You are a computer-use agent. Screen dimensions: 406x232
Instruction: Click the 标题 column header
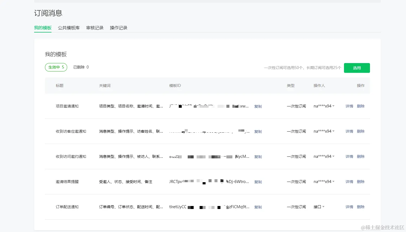(60, 86)
